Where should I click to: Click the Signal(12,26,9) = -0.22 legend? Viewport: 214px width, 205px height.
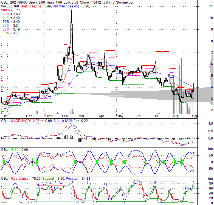(71, 121)
